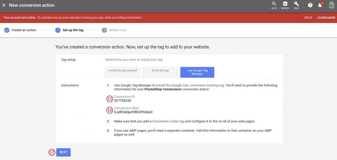Viewport: 337px width, 160px height.
Task: Open the Conversion Linker tag link
Action: click(x=168, y=121)
